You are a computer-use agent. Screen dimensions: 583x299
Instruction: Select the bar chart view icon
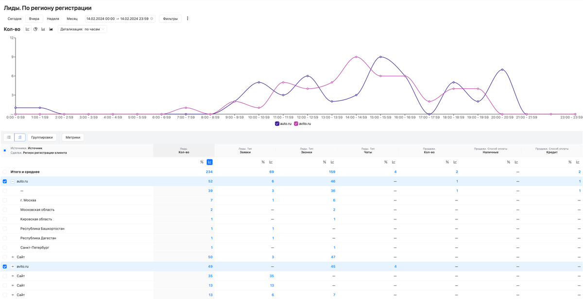[43, 29]
